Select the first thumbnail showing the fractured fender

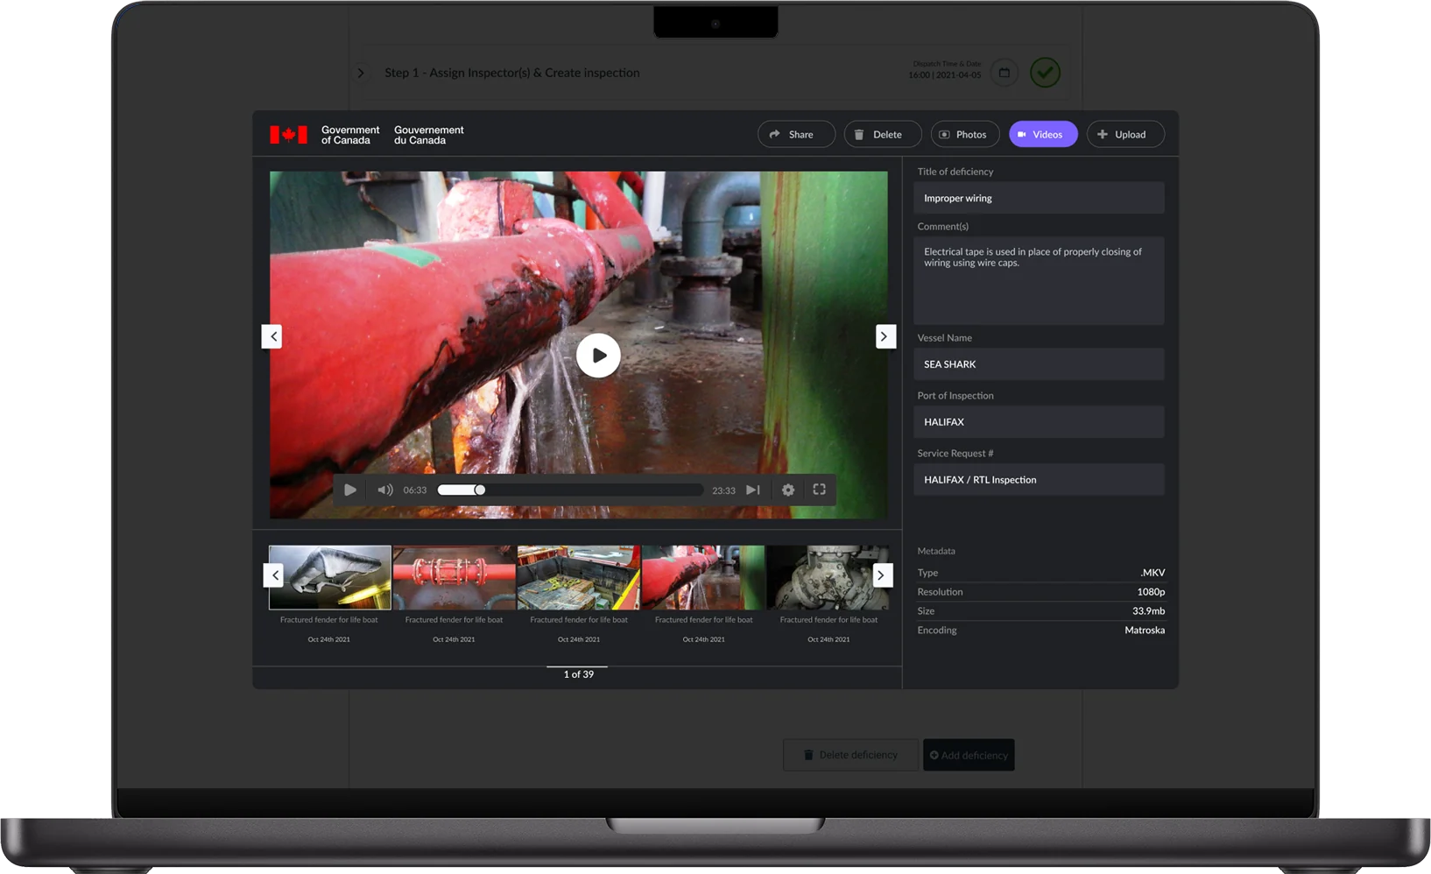[330, 578]
